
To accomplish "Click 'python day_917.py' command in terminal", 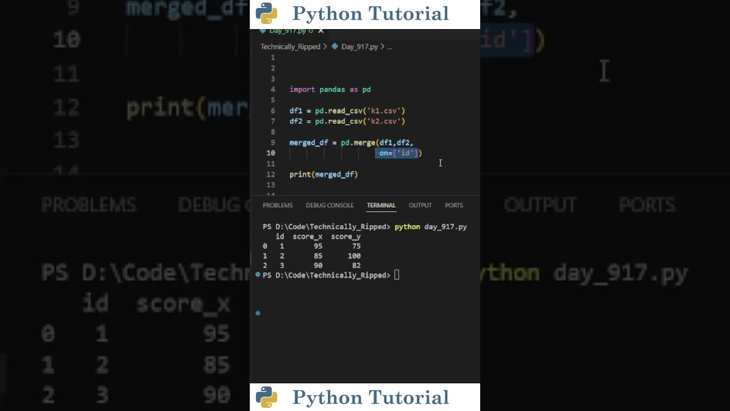I will (431, 227).
